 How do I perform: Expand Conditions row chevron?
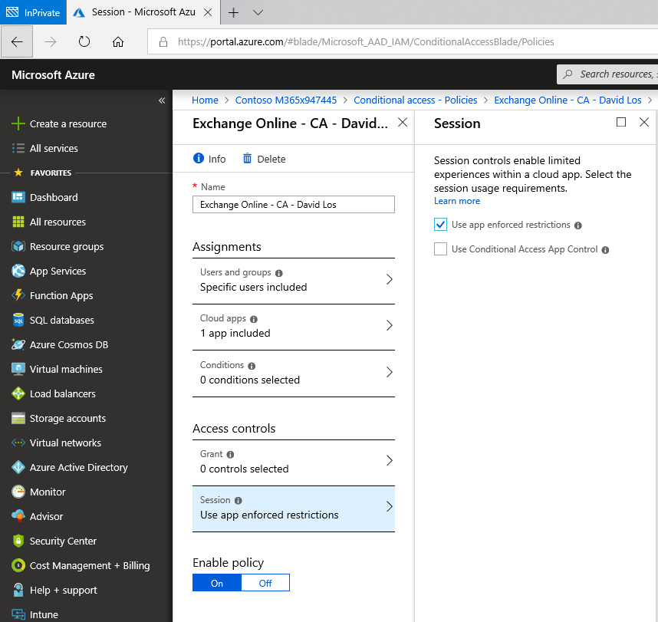[389, 372]
